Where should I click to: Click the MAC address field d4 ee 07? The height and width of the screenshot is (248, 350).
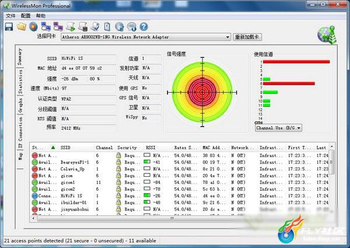(88, 68)
